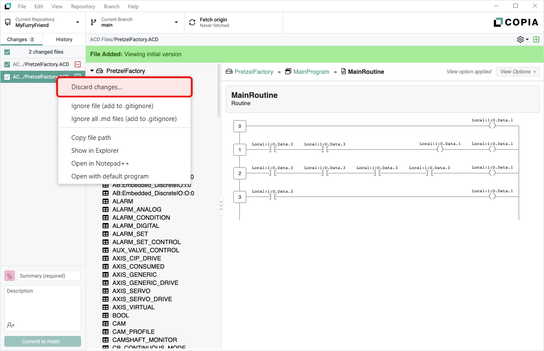
Task: Click the Fetch origin refresh icon
Action: point(192,22)
